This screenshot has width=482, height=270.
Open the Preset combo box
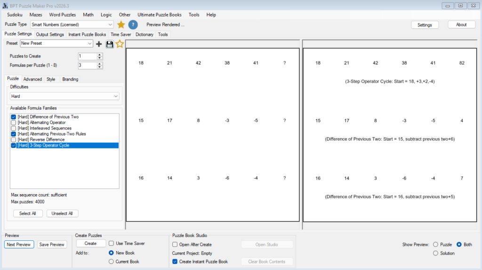click(56, 43)
